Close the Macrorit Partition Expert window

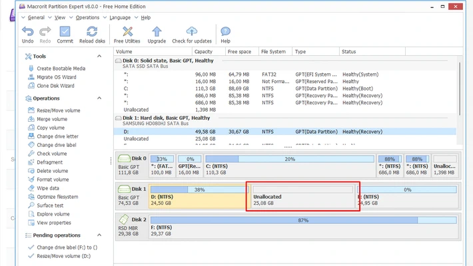(455, 7)
